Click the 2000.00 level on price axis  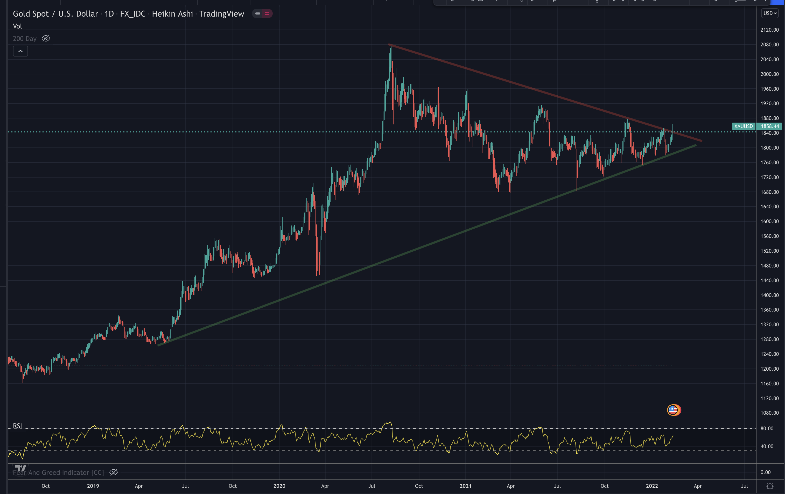[x=769, y=74]
